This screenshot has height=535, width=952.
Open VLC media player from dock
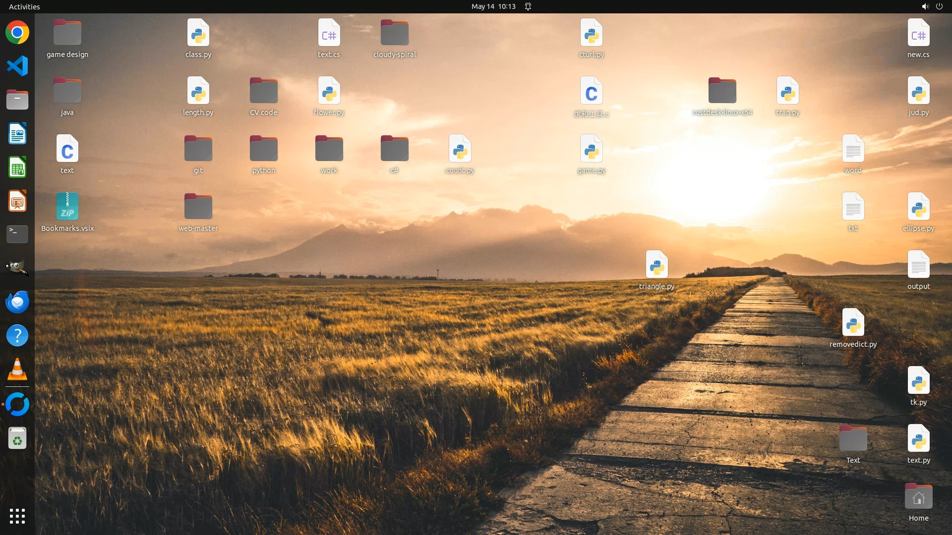coord(17,370)
